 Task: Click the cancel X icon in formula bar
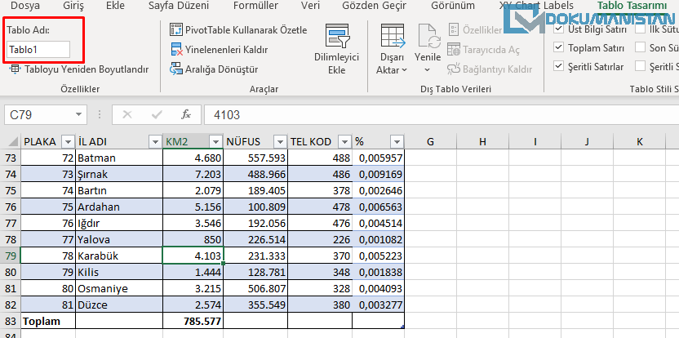pos(126,115)
